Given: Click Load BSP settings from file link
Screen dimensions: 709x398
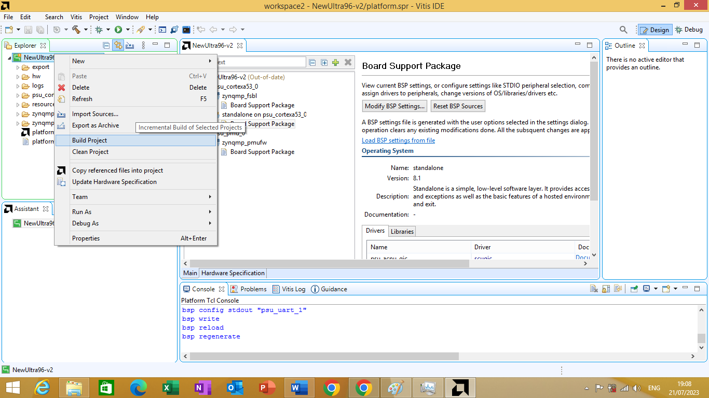Looking at the screenshot, I should click(x=398, y=140).
